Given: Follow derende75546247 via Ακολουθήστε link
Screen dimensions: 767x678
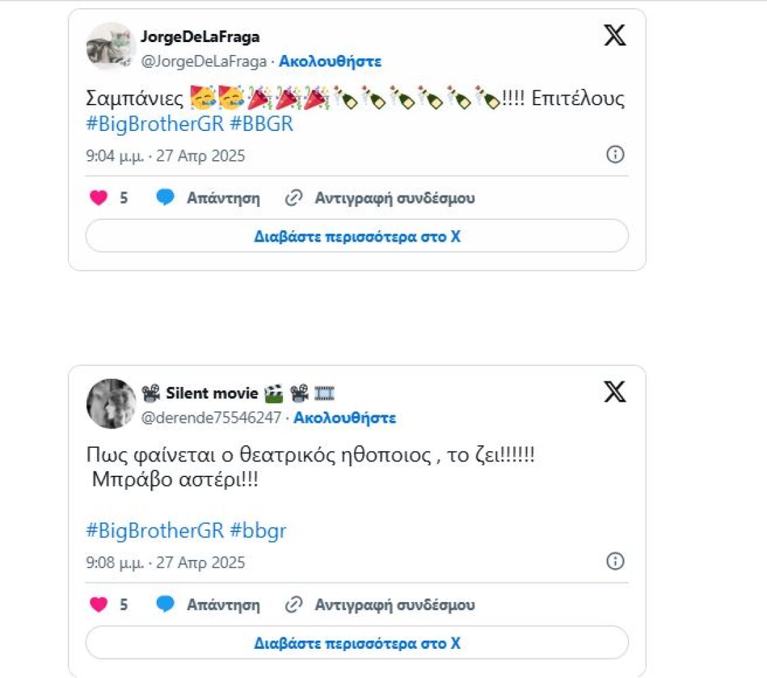Looking at the screenshot, I should [x=345, y=418].
